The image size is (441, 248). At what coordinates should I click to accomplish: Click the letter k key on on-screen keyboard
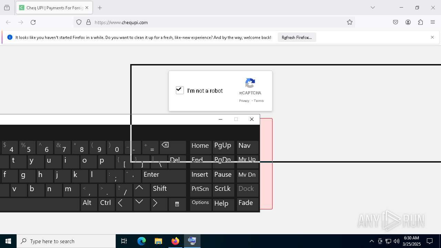click(x=80, y=176)
